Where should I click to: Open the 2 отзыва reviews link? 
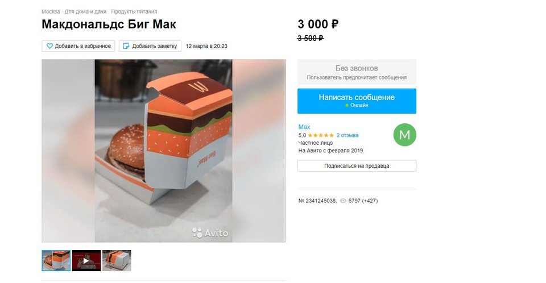pos(347,135)
